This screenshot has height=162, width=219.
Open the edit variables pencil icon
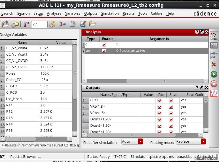click(x=83, y=24)
